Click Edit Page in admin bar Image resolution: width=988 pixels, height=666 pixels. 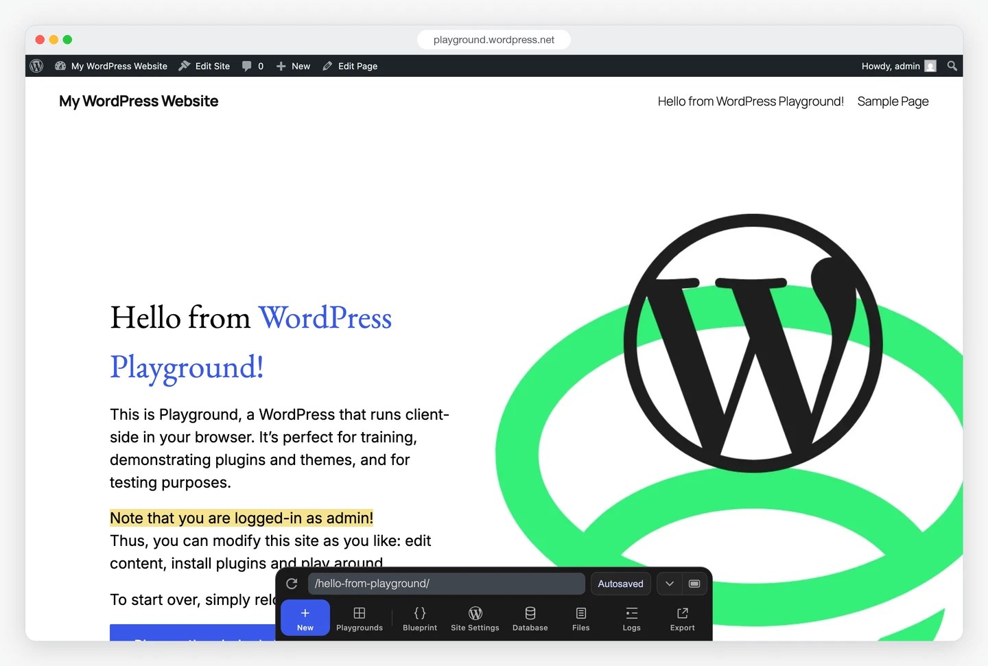[x=350, y=66]
